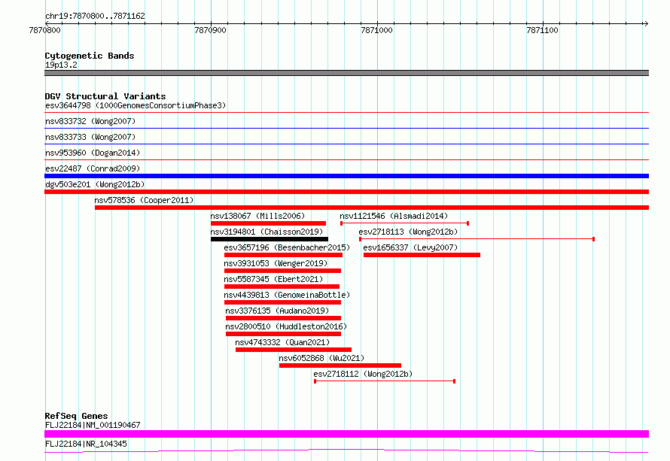Open the nsv4743332 (Quan2021) variant label

[x=282, y=342]
